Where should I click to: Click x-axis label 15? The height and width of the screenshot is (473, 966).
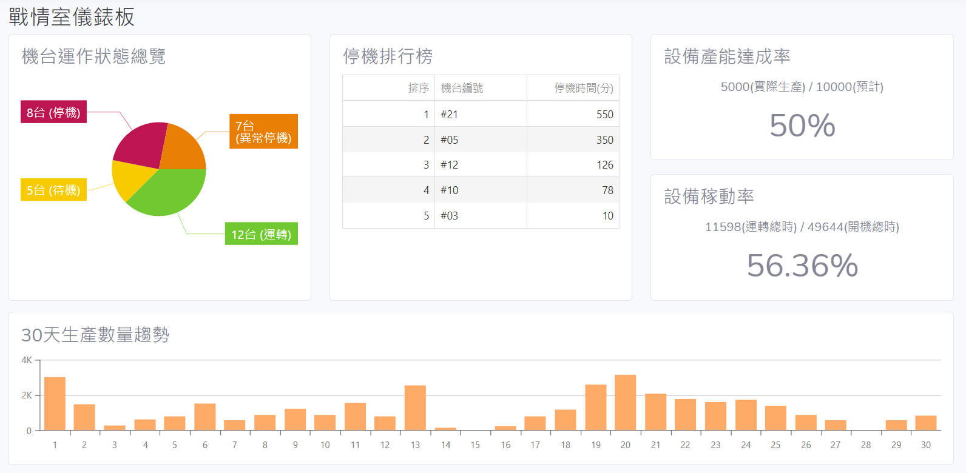pyautogui.click(x=475, y=445)
